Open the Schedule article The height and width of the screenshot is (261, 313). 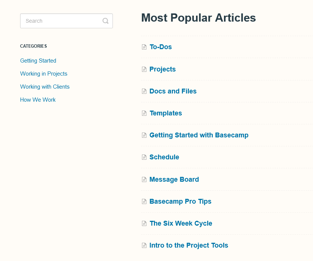[164, 157]
